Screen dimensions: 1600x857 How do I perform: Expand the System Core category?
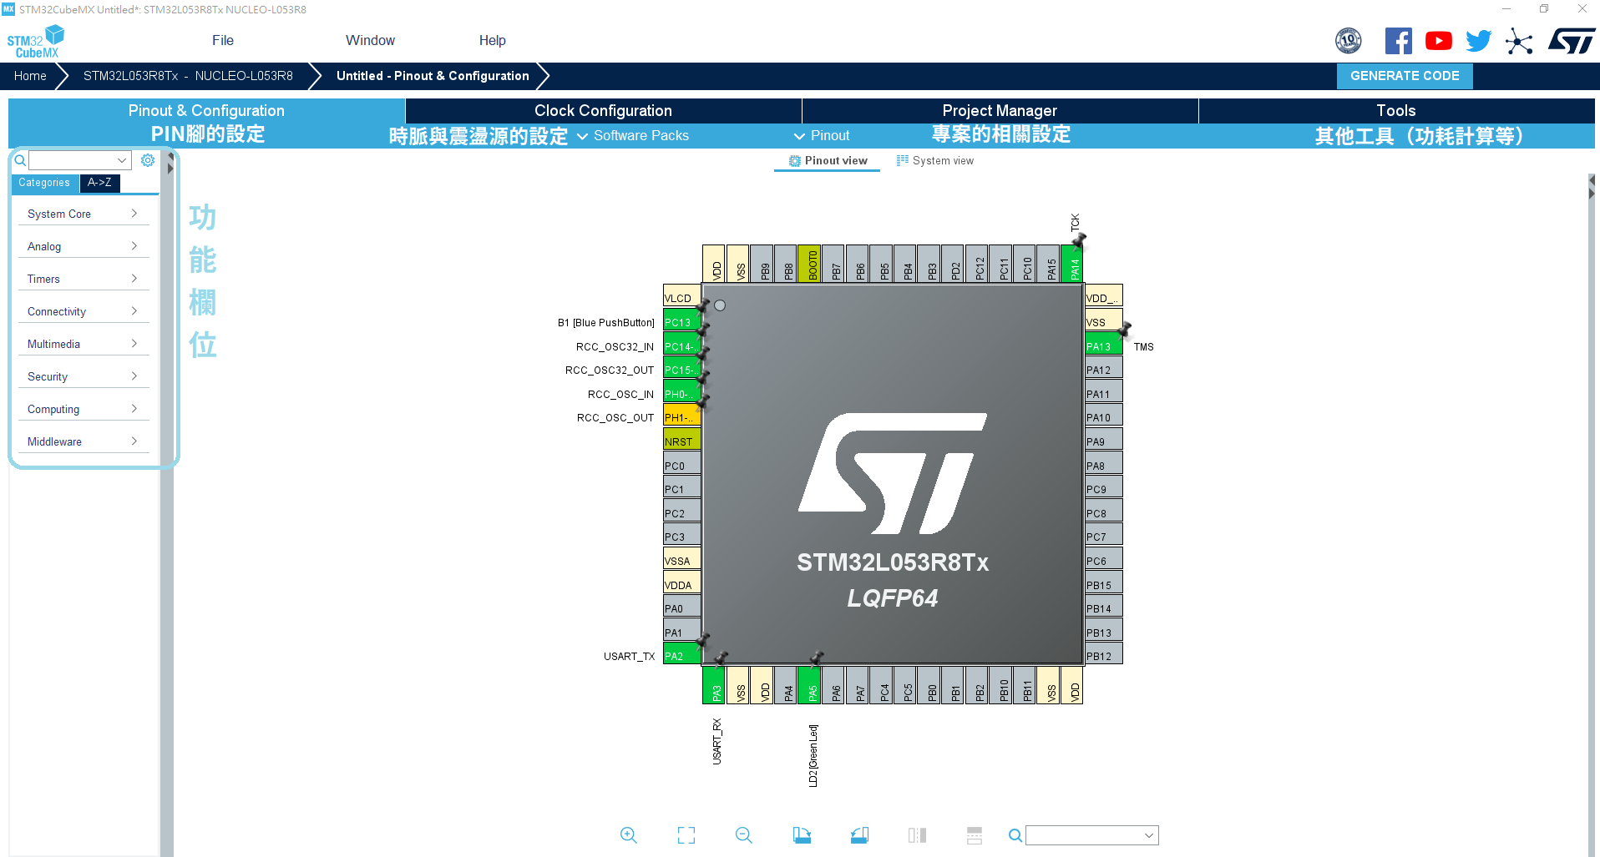pyautogui.click(x=82, y=214)
